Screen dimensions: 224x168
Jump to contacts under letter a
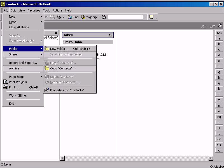pos(219,38)
